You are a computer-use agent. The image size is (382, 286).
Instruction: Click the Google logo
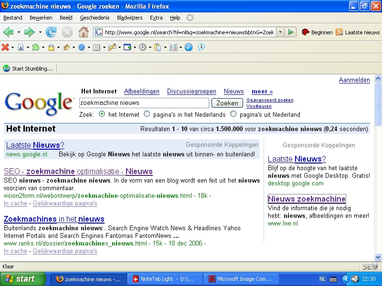[40, 104]
